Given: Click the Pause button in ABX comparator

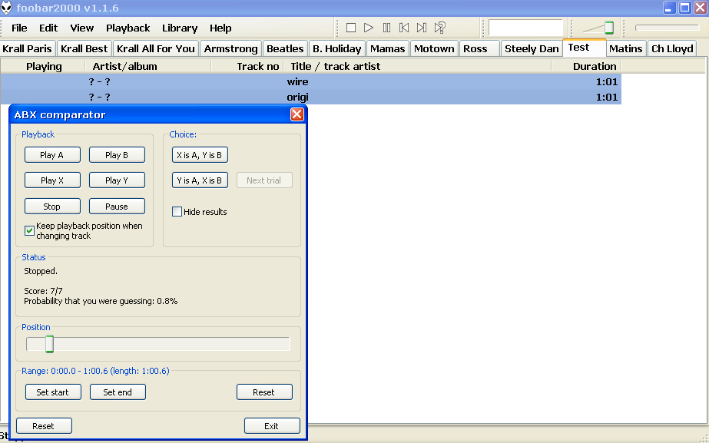Looking at the screenshot, I should point(117,206).
